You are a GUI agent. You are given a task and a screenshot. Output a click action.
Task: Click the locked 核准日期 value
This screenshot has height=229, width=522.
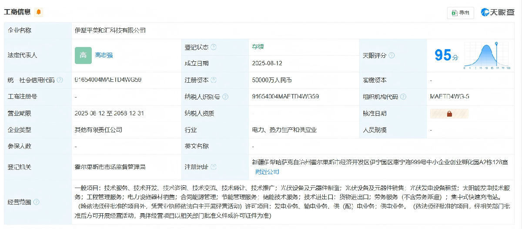449,114
